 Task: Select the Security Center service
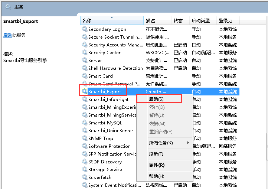(104, 52)
